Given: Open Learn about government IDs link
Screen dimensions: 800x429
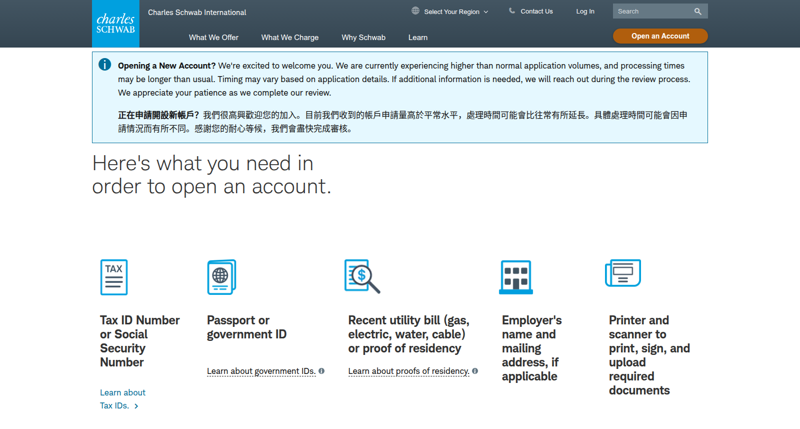Looking at the screenshot, I should (261, 371).
